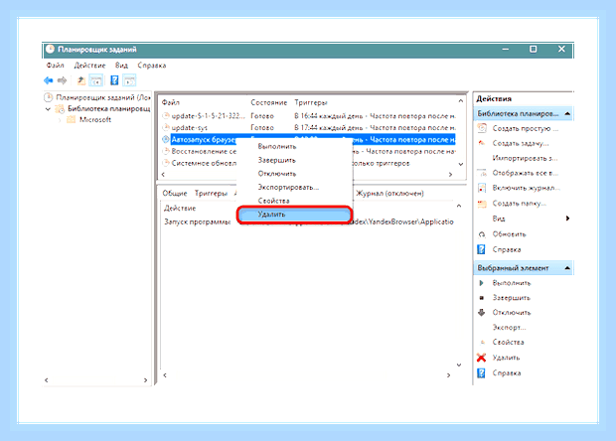
Task: Select task update-sys row
Action: [x=308, y=128]
